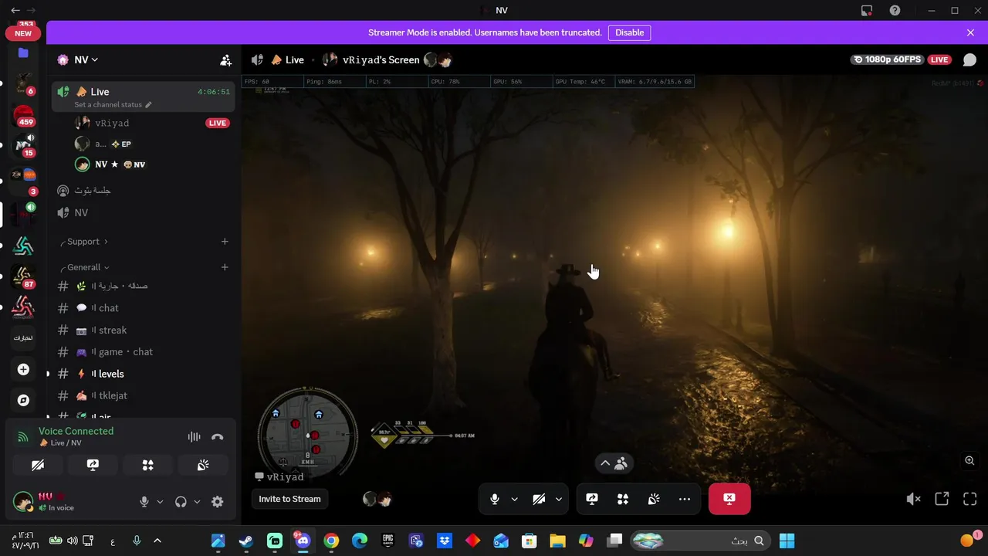Create channel in Support category

pos(225,242)
